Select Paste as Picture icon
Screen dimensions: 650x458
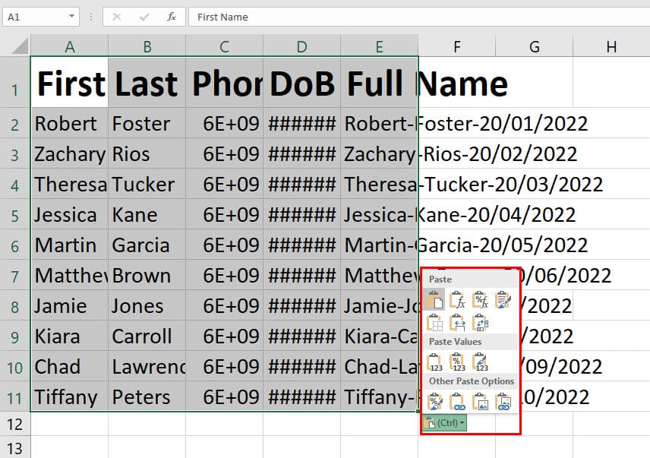[x=480, y=401]
